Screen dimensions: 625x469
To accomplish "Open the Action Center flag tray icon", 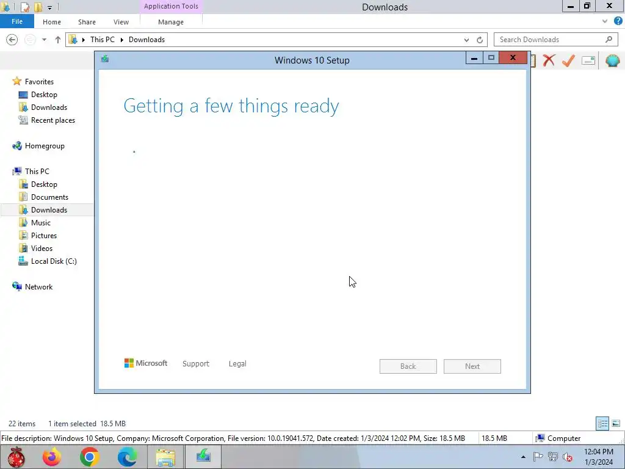I will [x=538, y=457].
